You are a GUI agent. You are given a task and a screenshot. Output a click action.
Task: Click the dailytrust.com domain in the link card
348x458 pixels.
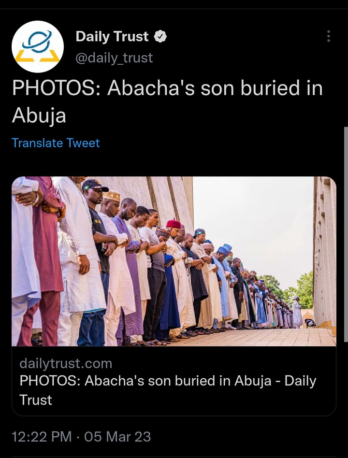pyautogui.click(x=66, y=364)
